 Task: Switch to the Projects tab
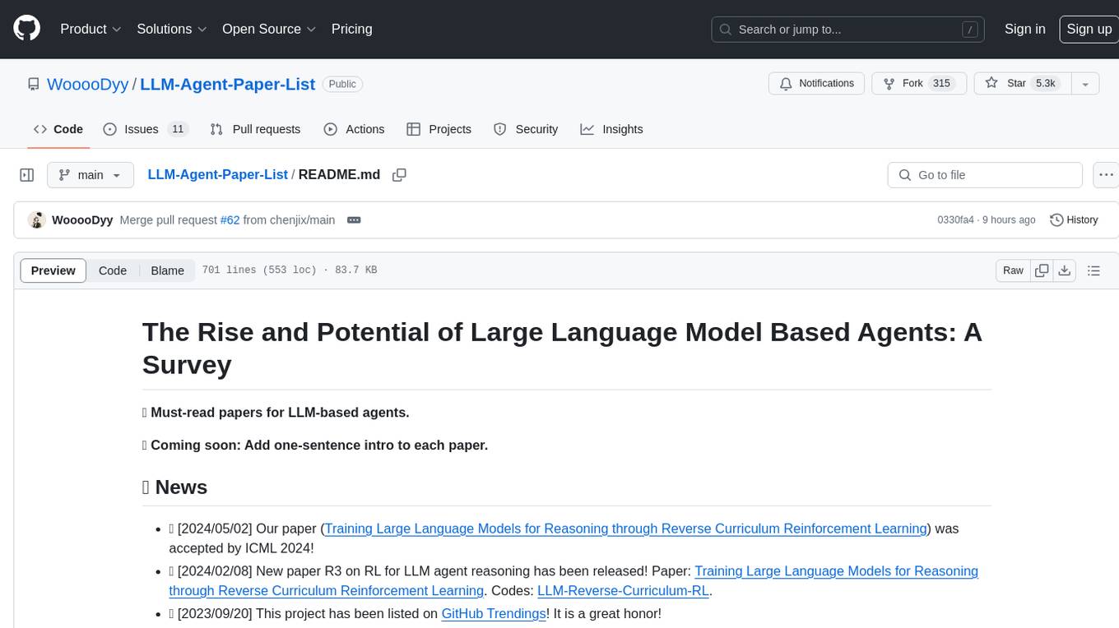click(x=439, y=129)
